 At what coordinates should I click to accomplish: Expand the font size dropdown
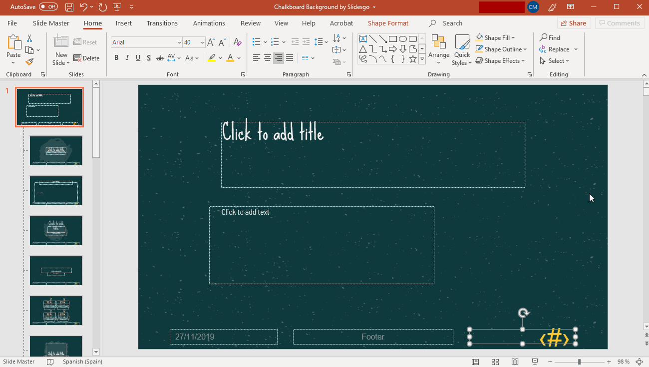tap(202, 42)
